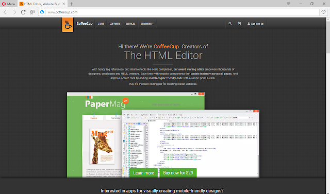Click the Learn more button
The height and width of the screenshot is (194, 330).
pos(143,173)
